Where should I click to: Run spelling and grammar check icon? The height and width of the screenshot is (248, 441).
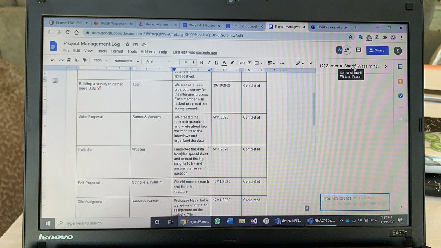click(x=76, y=61)
